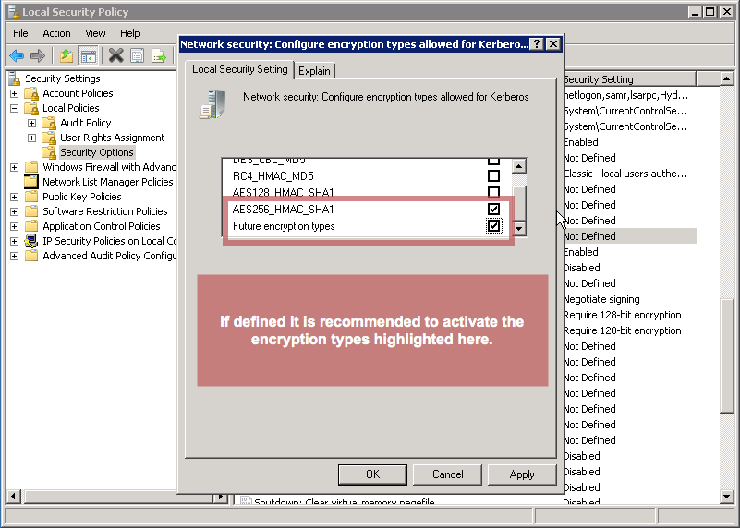Open the Action menu

tap(56, 33)
